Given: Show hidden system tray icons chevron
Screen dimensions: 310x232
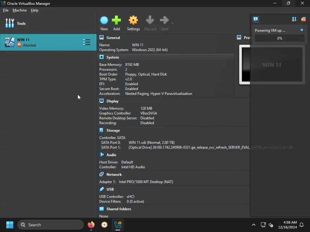Looking at the screenshot, I should click(x=254, y=225).
